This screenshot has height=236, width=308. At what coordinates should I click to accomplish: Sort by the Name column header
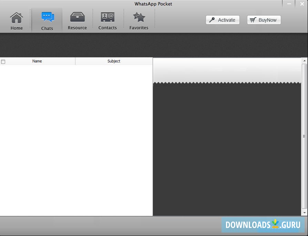click(x=37, y=61)
